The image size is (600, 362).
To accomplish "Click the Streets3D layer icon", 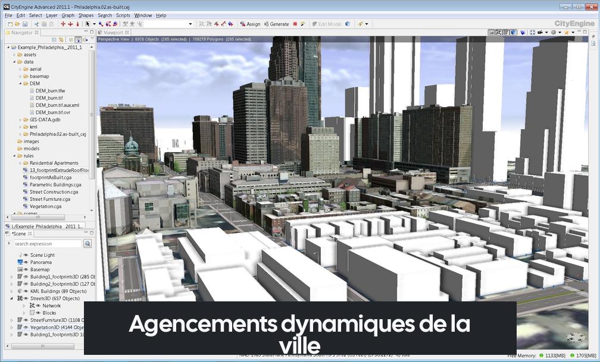I will click(20, 298).
